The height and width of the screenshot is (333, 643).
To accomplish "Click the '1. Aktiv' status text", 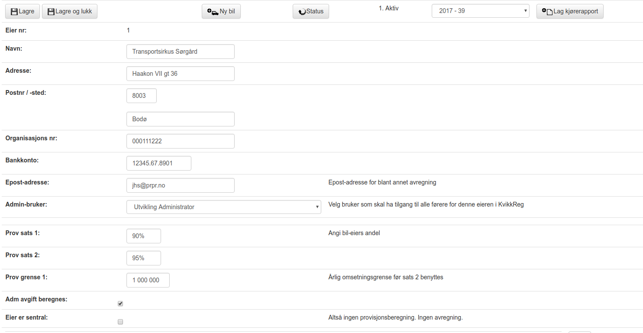I will [x=388, y=8].
